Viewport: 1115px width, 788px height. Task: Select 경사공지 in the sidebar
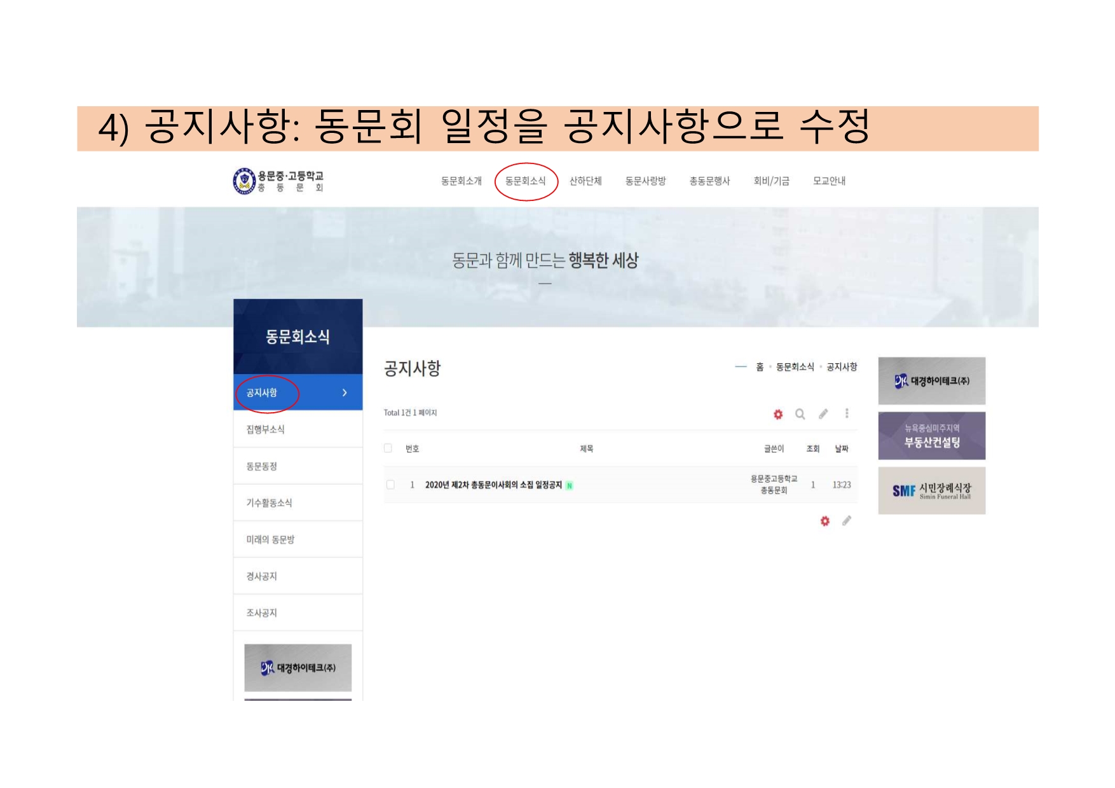[298, 576]
